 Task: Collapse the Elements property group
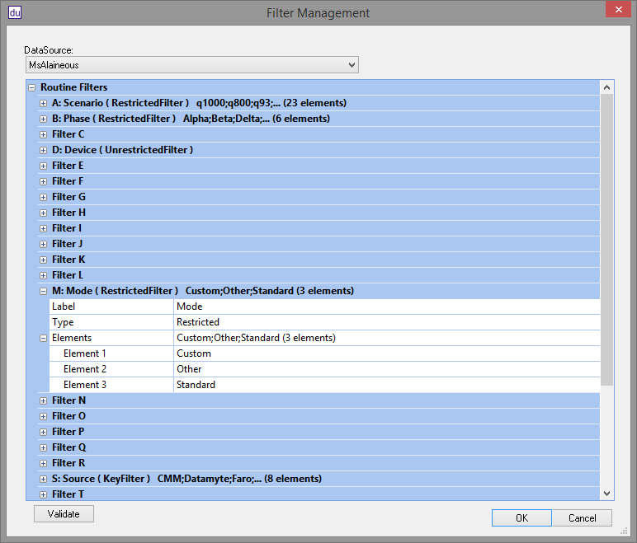43,338
